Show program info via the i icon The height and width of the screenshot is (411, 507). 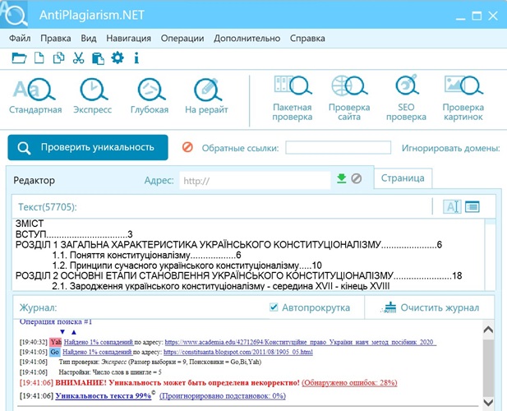pos(136,58)
